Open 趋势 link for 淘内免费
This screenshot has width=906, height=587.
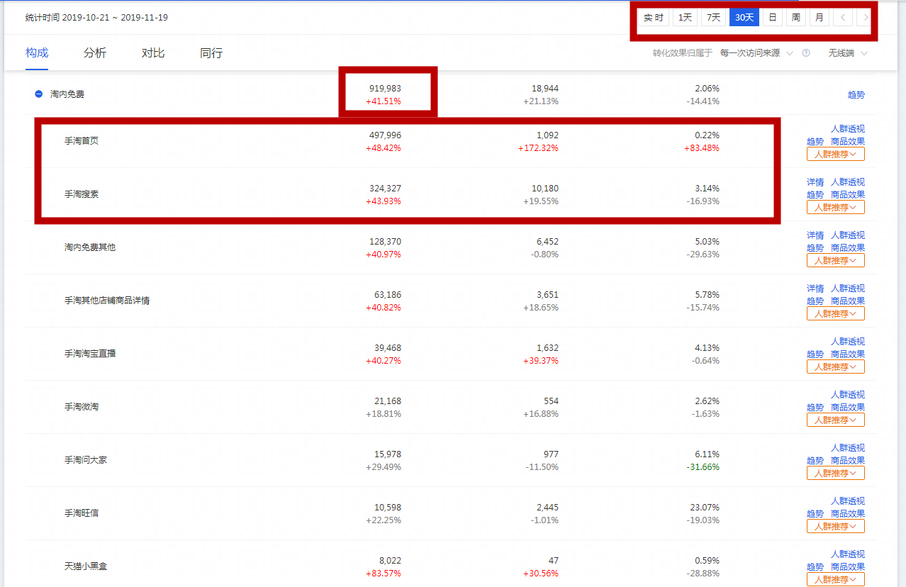856,94
